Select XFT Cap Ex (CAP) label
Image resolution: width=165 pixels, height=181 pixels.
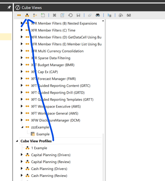[45, 72]
